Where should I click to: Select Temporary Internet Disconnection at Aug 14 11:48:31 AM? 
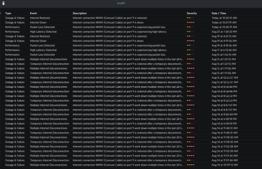point(49,133)
